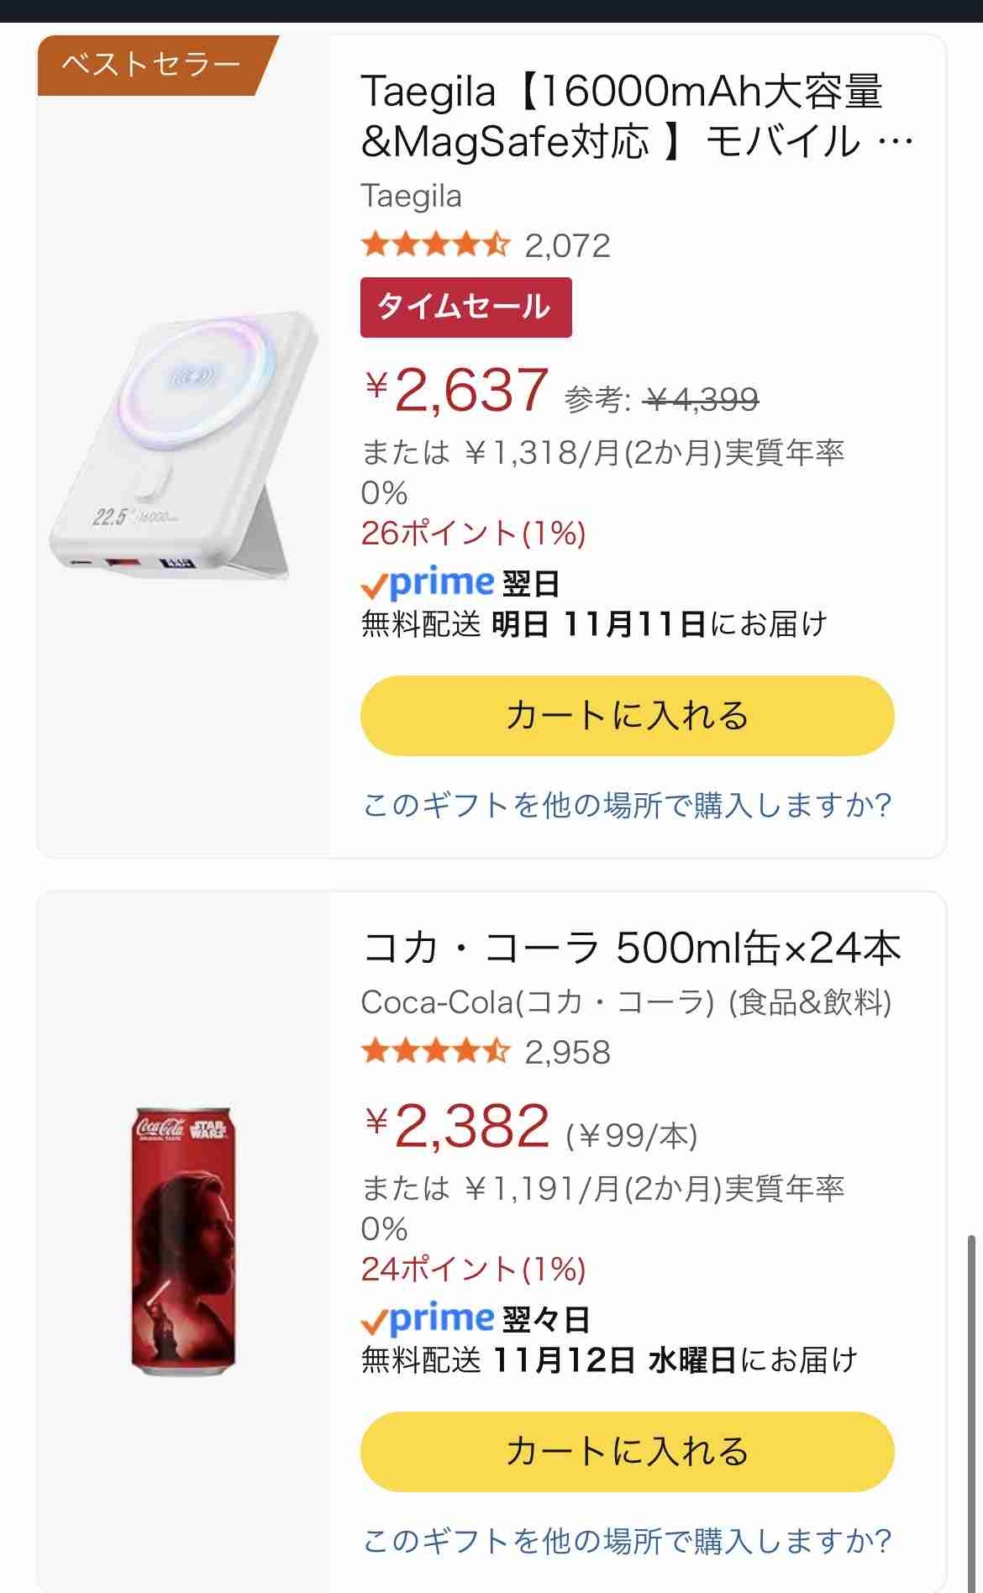Tap the gift purchase link under Taegila
The image size is (983, 1593).
point(627,805)
